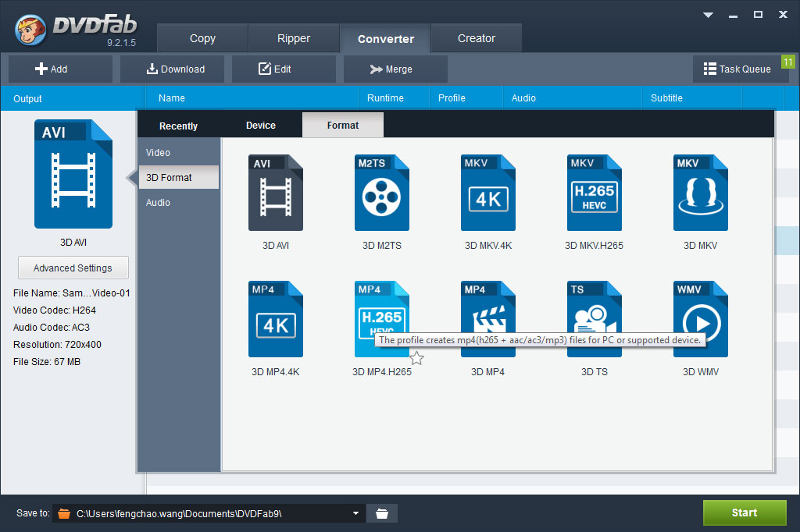Choose the 3D MKV format icon
The height and width of the screenshot is (532, 800).
coord(701,193)
